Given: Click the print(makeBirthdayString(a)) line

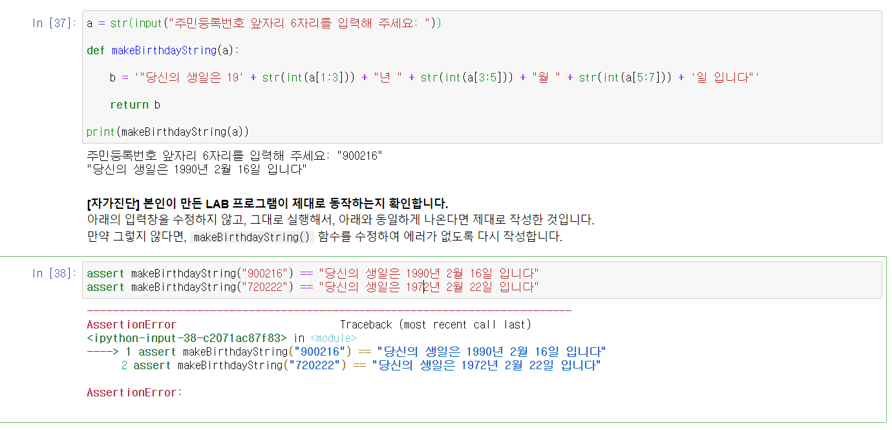Looking at the screenshot, I should [167, 132].
